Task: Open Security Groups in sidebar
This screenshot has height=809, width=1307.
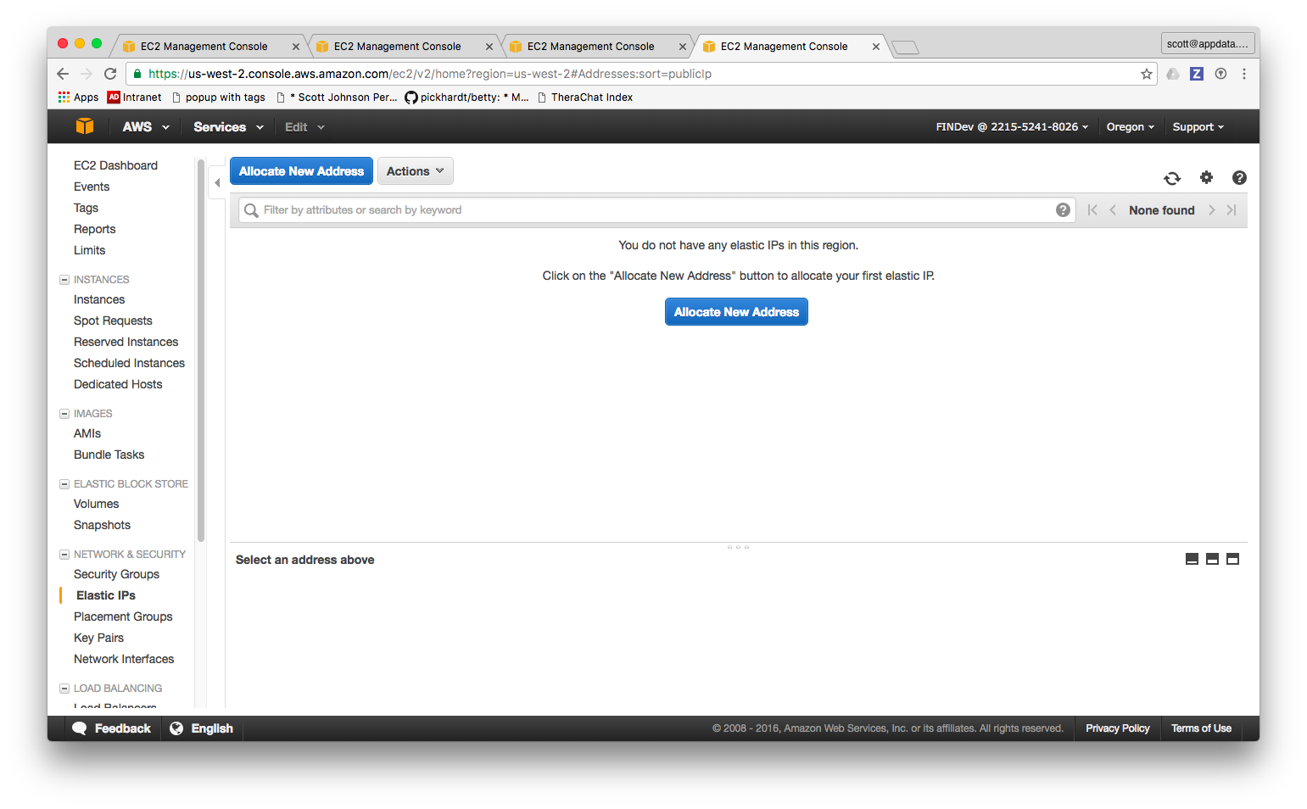Action: 116,574
